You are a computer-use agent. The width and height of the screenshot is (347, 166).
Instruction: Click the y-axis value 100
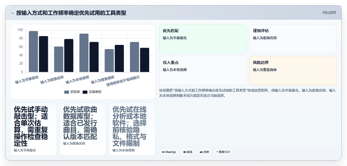pos(20,30)
